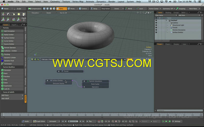Viewport: 204px width, 127px height.
Task: Add a Particle Operator
Action: (12, 47)
